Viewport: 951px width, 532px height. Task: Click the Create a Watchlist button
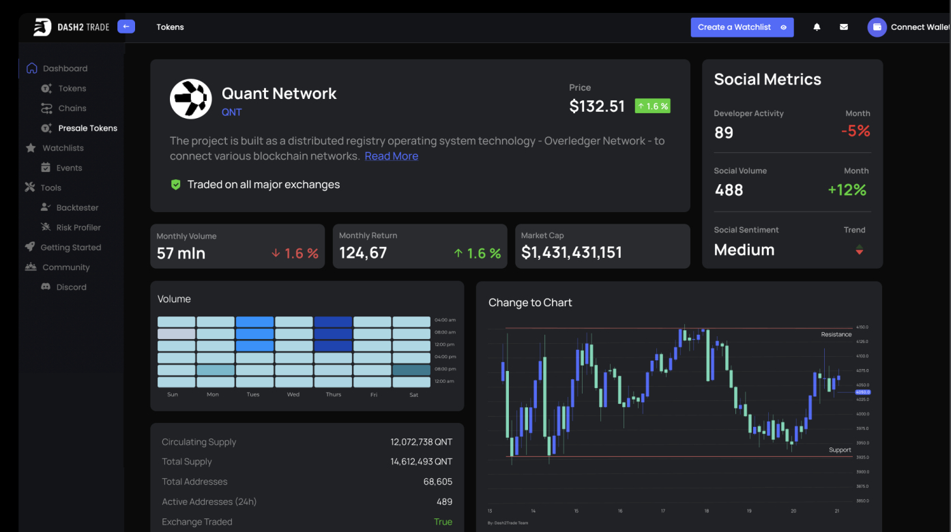742,27
